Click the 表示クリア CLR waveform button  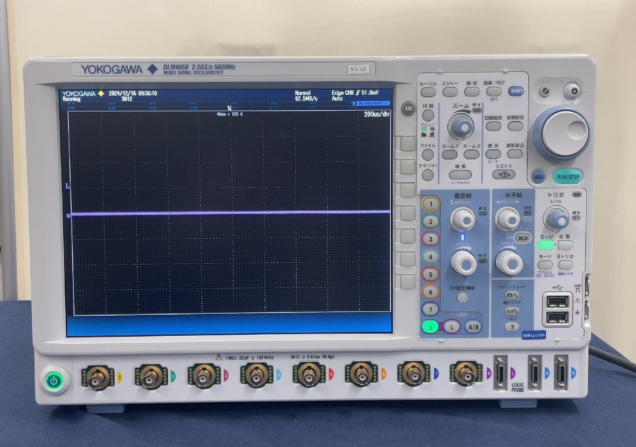tap(512, 311)
